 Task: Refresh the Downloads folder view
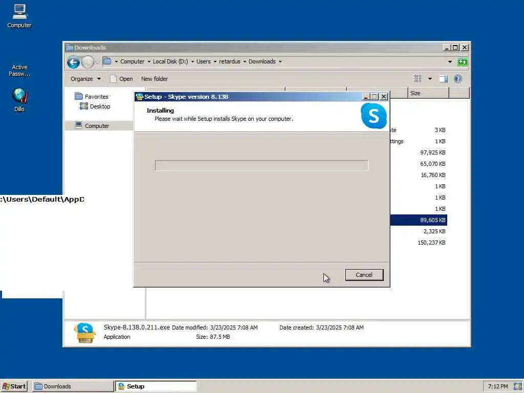click(463, 62)
